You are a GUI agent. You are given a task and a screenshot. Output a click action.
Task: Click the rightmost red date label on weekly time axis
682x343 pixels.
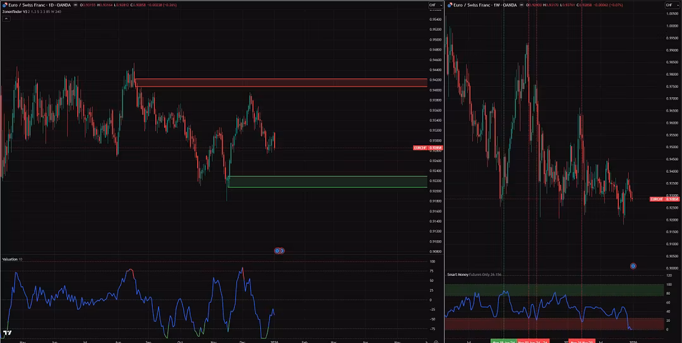[582, 340]
